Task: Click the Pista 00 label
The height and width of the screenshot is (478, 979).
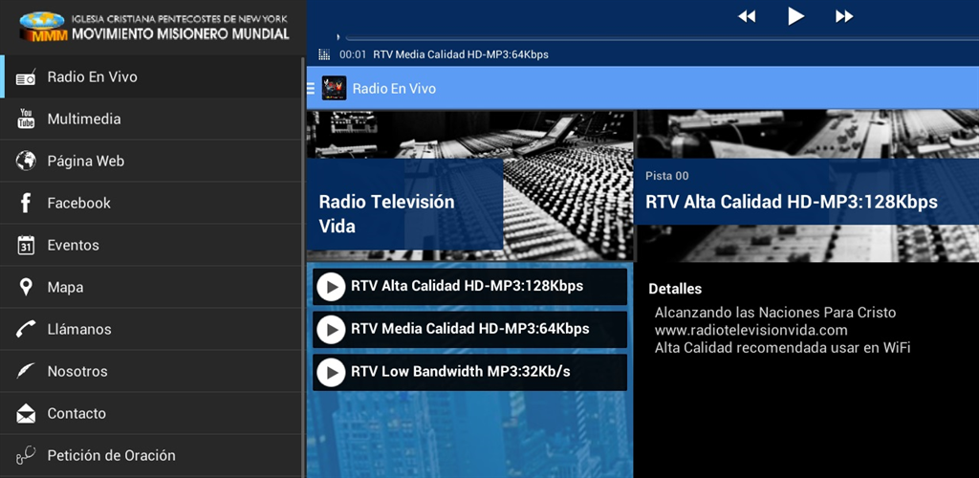Action: coord(666,176)
